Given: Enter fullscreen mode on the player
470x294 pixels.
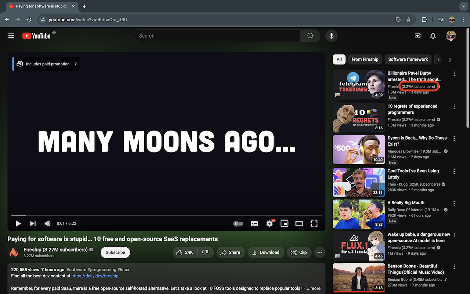Looking at the screenshot, I should coord(314,223).
